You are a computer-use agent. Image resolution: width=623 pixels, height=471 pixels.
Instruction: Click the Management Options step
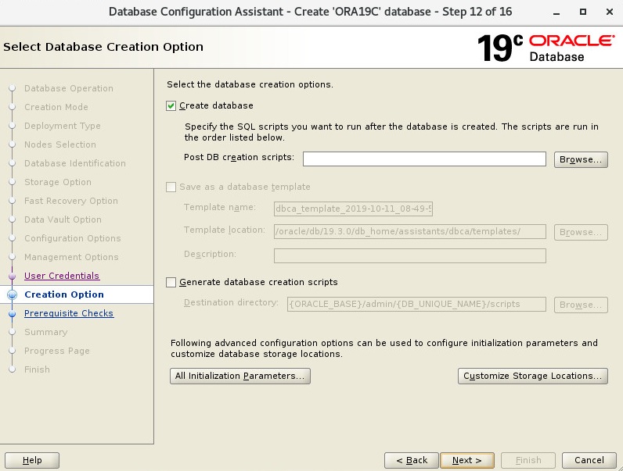[x=71, y=257]
